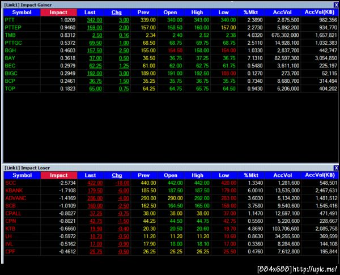Close the Impact Loser panel
Viewport: 340px width, 275px height.
(336, 168)
